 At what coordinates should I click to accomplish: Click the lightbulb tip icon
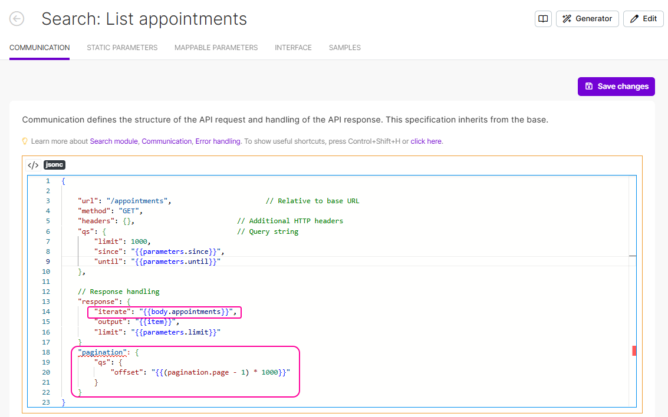coord(25,141)
